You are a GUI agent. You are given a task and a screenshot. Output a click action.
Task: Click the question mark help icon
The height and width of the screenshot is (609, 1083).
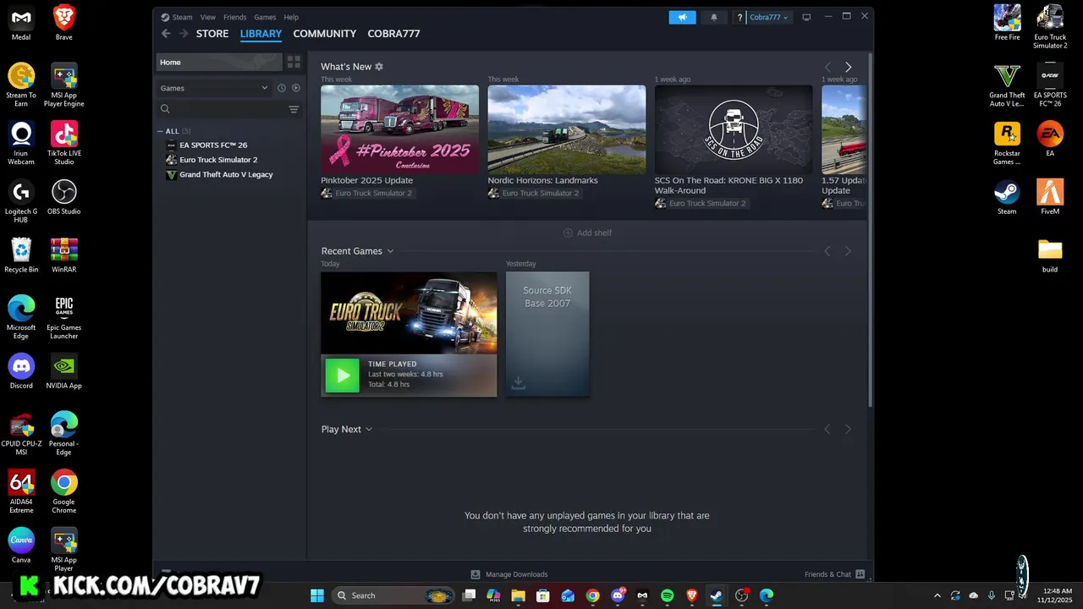coord(739,17)
